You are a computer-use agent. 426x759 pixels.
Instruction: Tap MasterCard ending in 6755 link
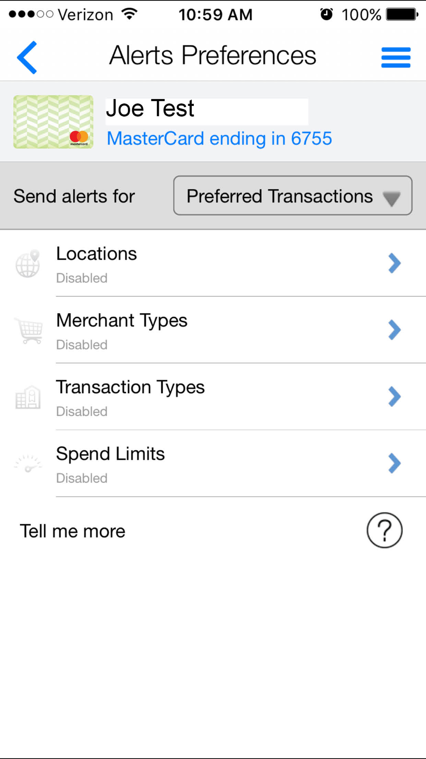(219, 138)
